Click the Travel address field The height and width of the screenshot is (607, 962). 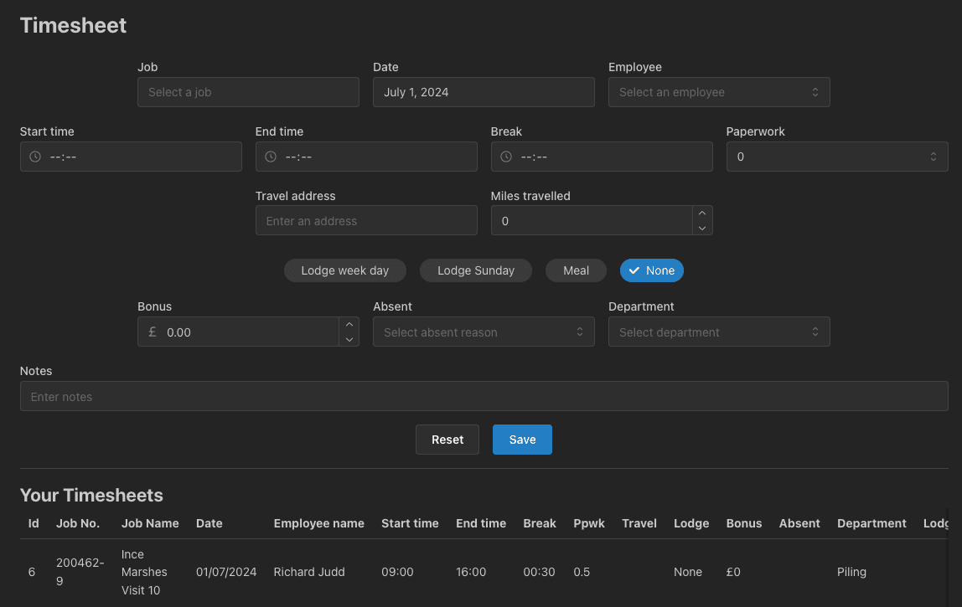point(366,220)
